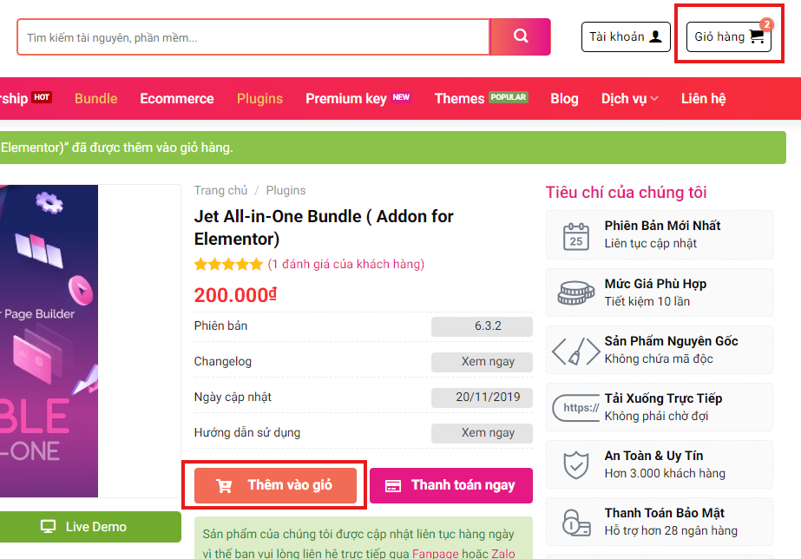The width and height of the screenshot is (801, 559).
Task: Click the code icon beside Sản Phẩm Nguyên Gốc
Action: tap(575, 350)
